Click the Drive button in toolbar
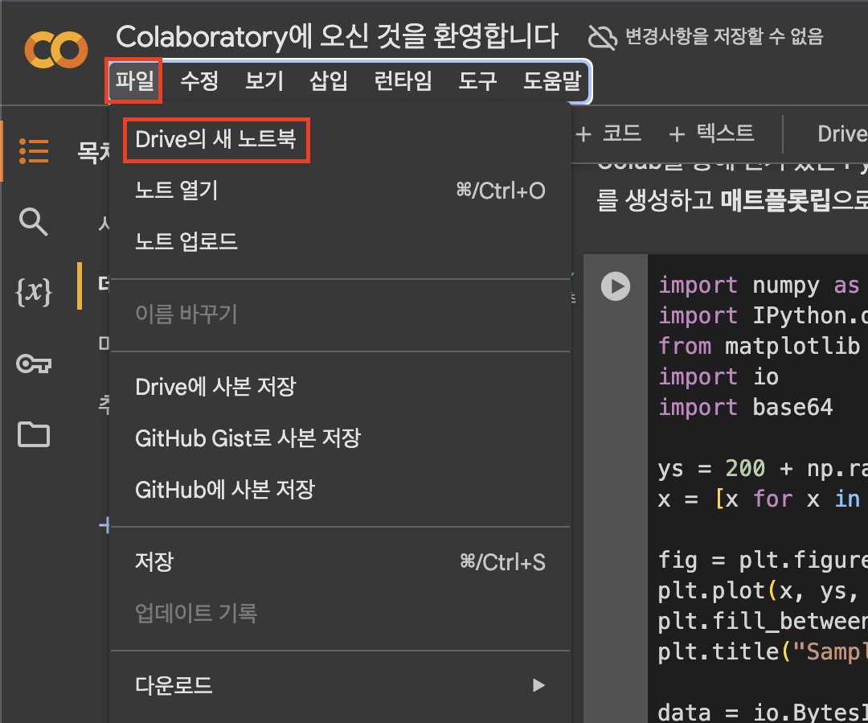Viewport: 868px width, 723px height. 842,134
